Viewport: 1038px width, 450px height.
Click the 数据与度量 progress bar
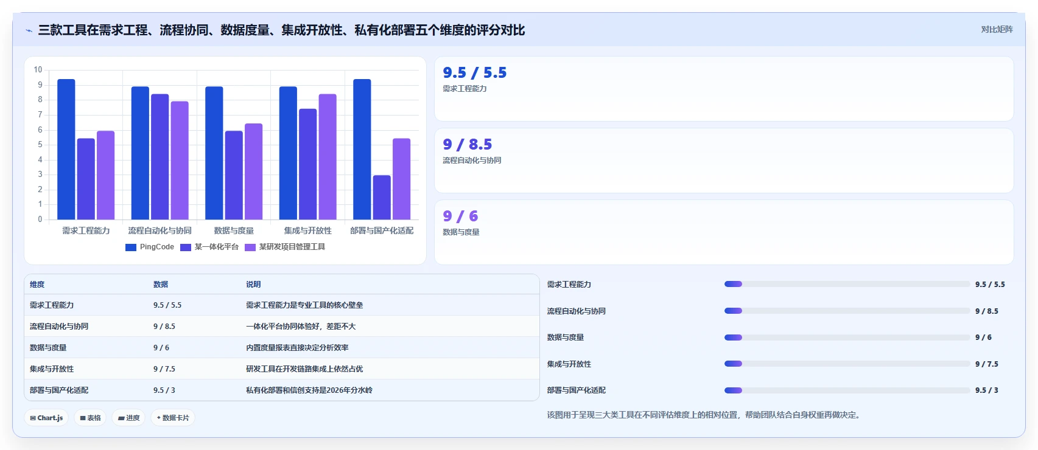pos(847,337)
